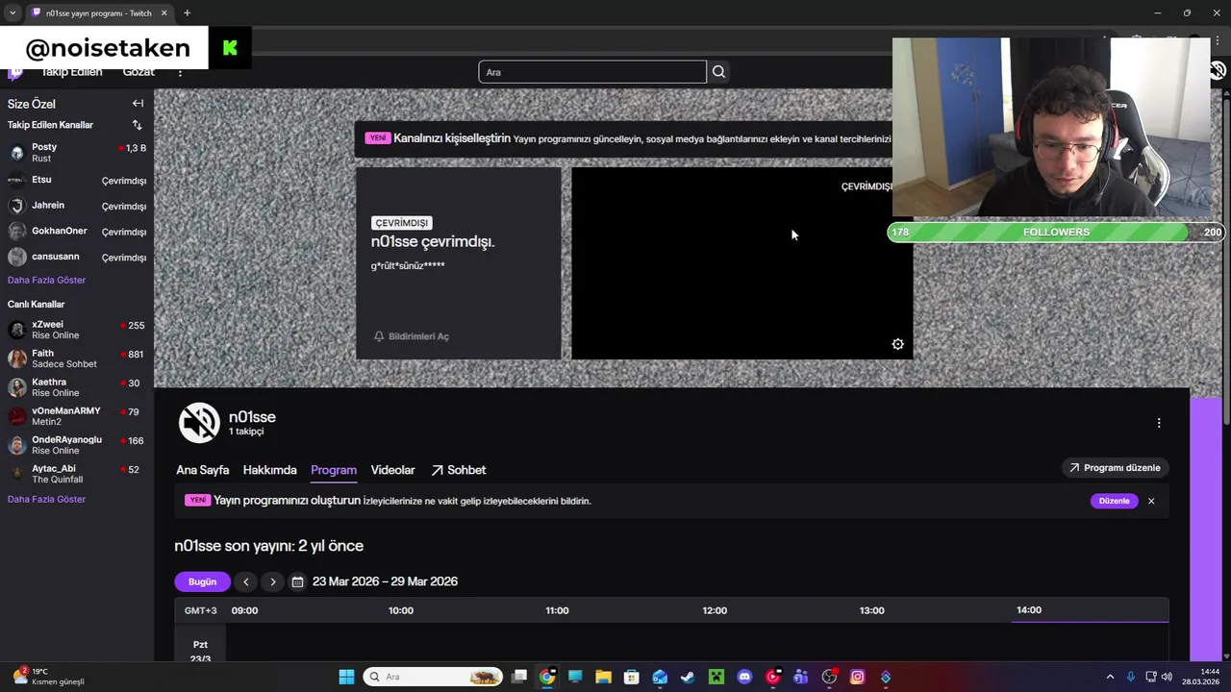Open Steam from taskbar
Viewport: 1231px width, 692px height.
[x=688, y=677]
